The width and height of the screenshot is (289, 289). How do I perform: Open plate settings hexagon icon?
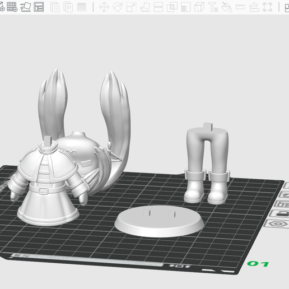point(278,224)
